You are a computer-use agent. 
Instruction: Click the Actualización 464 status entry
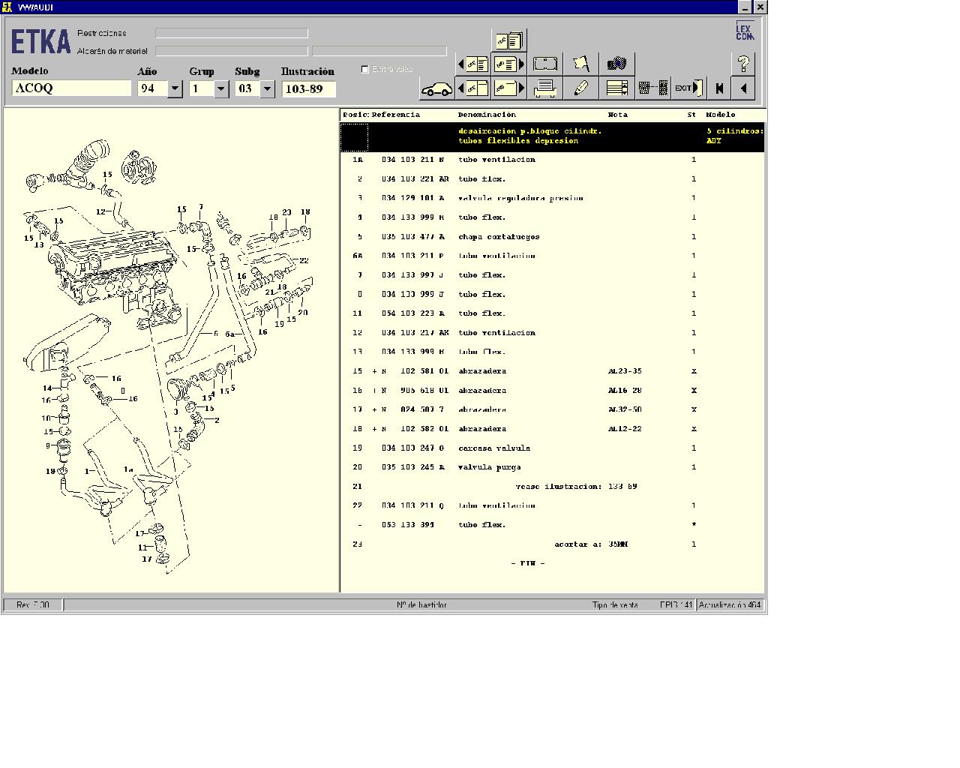click(730, 605)
